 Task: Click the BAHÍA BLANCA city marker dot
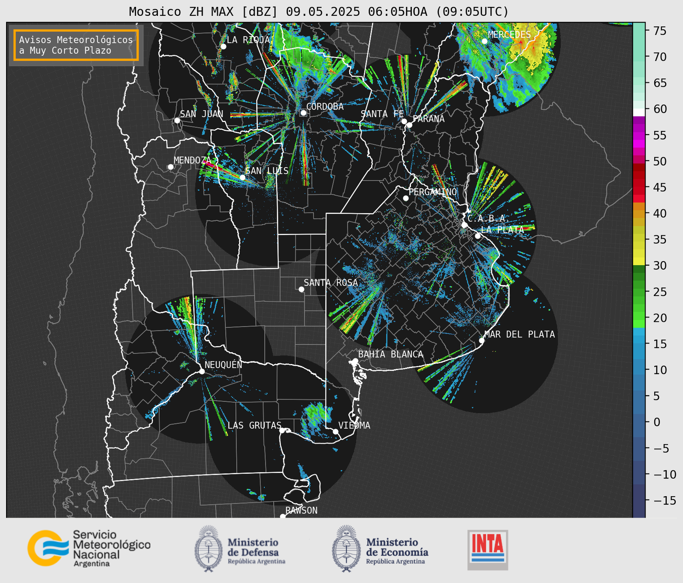(x=355, y=361)
